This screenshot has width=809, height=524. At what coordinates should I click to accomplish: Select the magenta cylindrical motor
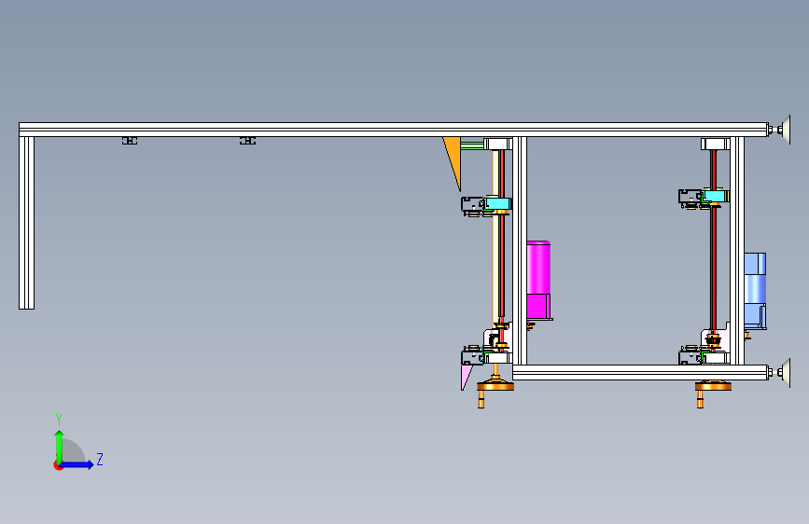click(538, 280)
